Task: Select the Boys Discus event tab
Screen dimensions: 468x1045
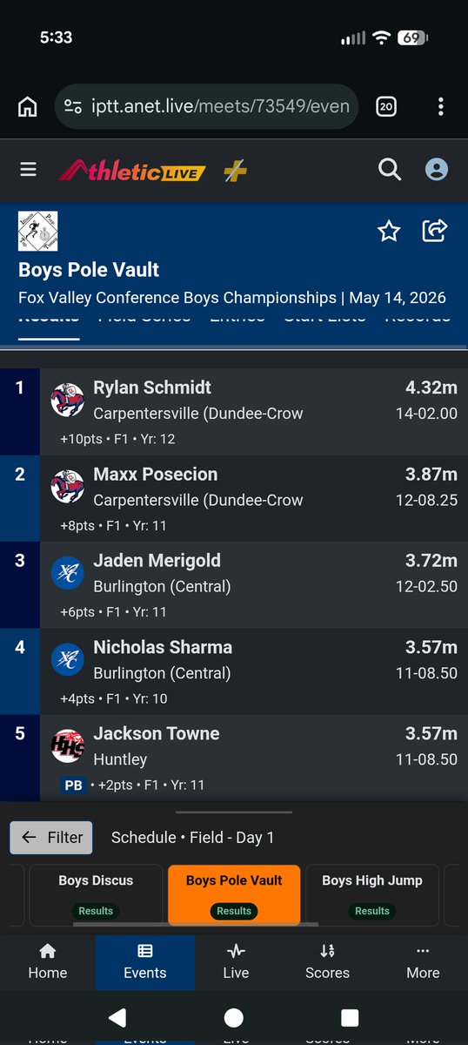Action: point(96,894)
